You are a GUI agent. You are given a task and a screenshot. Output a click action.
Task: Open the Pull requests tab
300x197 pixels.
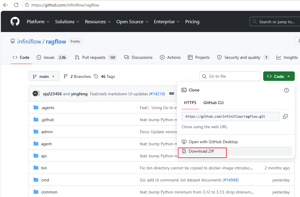pyautogui.click(x=96, y=57)
